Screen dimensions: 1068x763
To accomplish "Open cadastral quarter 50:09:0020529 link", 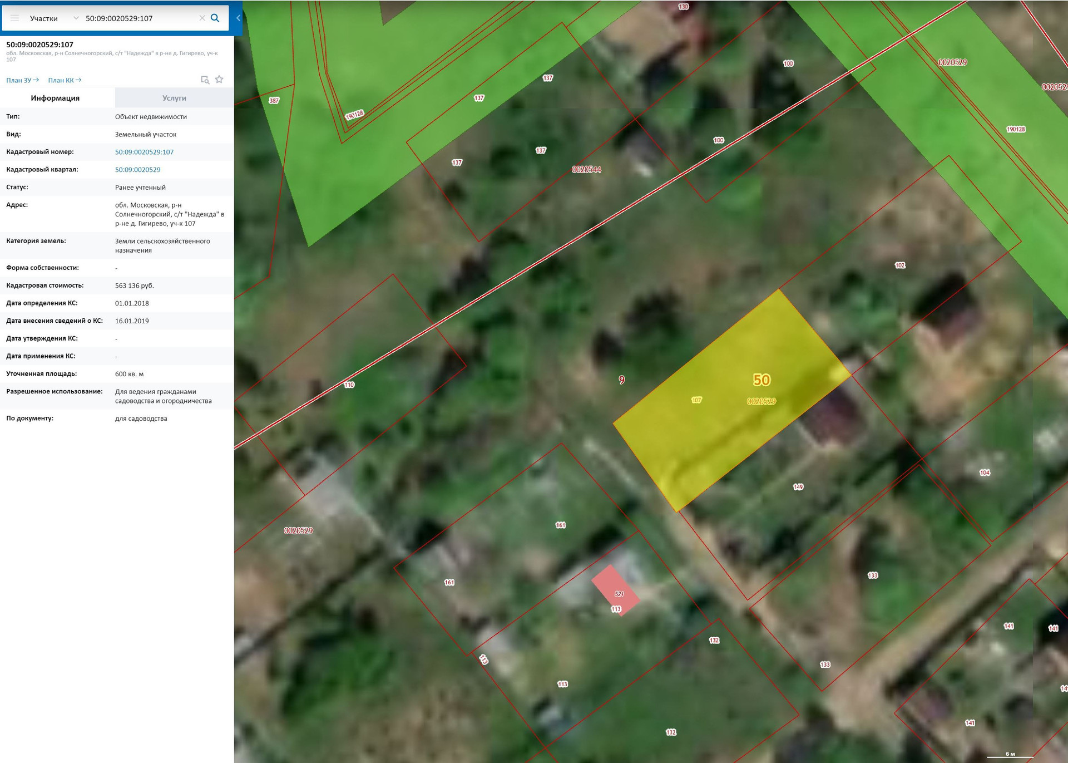I will [137, 170].
